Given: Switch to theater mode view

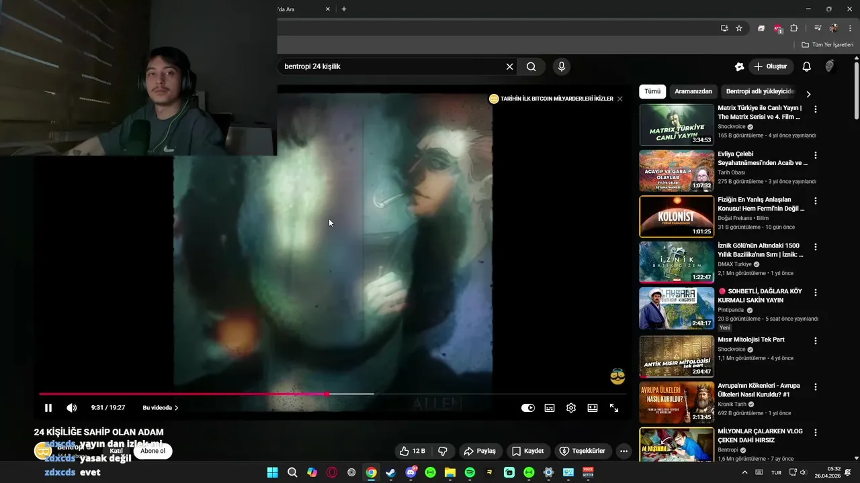Looking at the screenshot, I should click(x=593, y=408).
